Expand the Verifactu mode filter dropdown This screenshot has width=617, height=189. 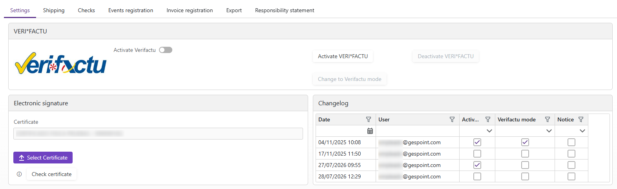coord(549,131)
